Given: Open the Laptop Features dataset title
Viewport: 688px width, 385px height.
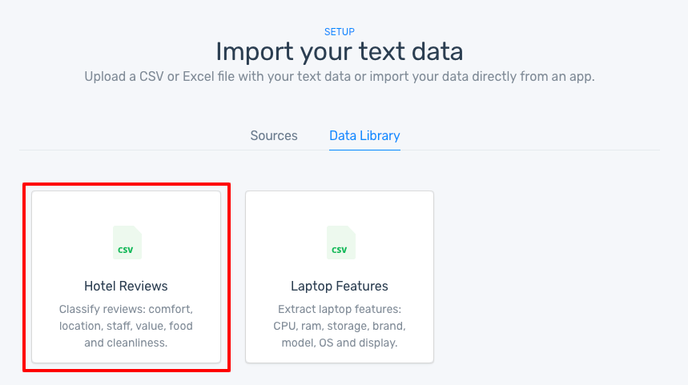Looking at the screenshot, I should [x=340, y=286].
